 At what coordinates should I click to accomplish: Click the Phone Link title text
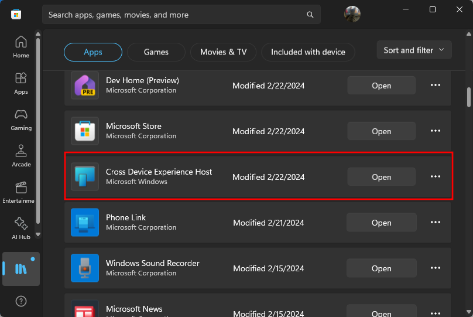[x=126, y=217]
